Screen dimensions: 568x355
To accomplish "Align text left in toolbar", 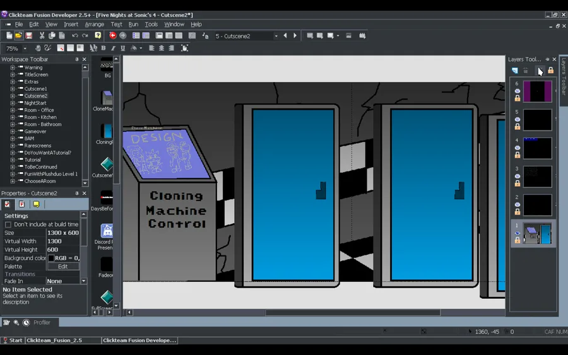I will coord(151,48).
